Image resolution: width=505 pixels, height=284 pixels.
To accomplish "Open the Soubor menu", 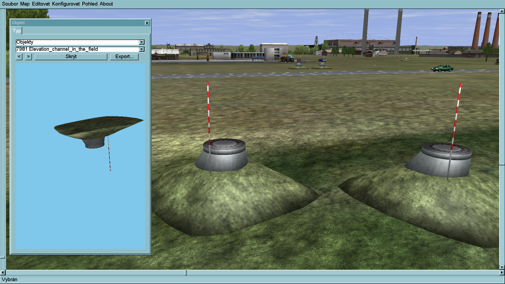I will 10,4.
